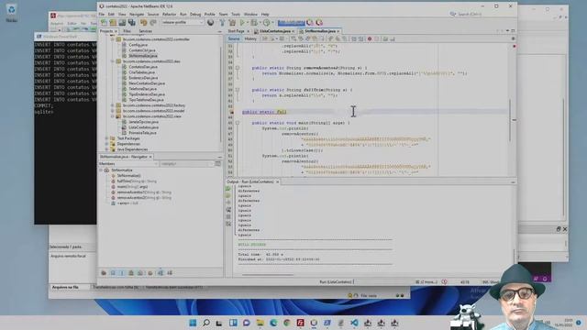This screenshot has width=587, height=330.
Task: Collapse the contatos2022.view package
Action: coord(112,116)
